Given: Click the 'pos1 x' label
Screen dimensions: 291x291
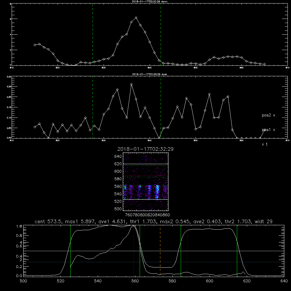Looking at the screenshot, I should pyautogui.click(x=268, y=130).
